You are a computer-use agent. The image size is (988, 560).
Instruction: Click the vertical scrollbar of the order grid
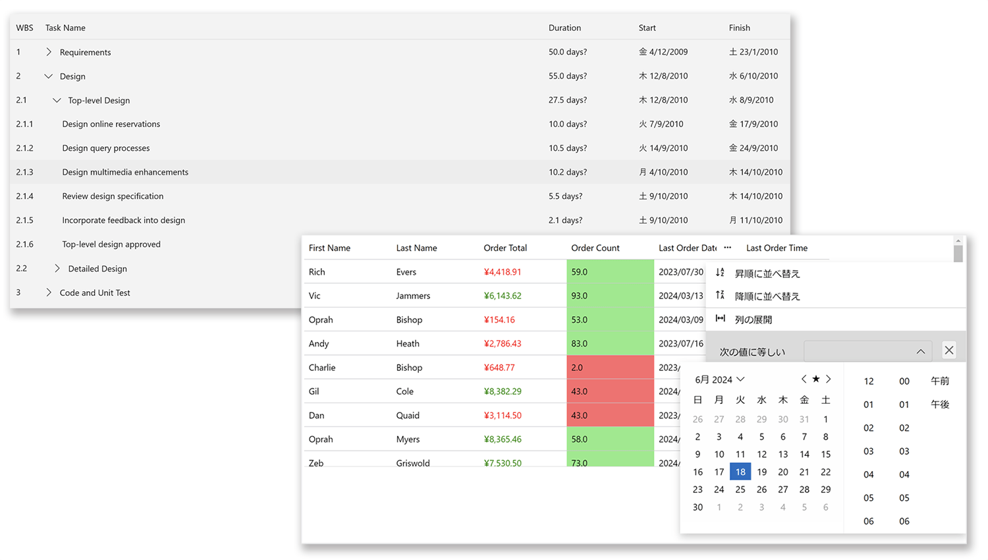point(958,253)
